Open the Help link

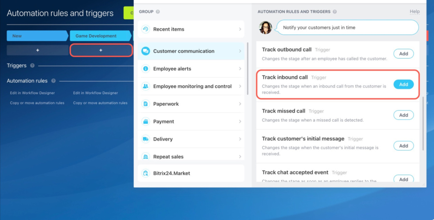pos(414,12)
